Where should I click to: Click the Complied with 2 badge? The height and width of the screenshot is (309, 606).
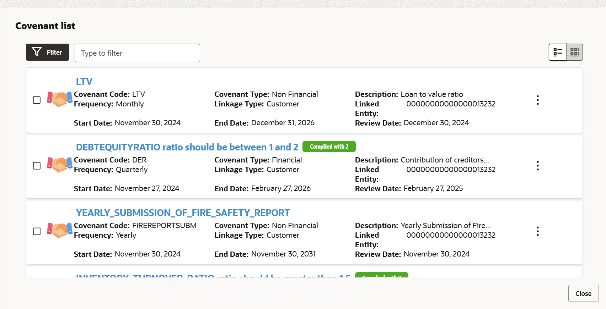(x=329, y=147)
